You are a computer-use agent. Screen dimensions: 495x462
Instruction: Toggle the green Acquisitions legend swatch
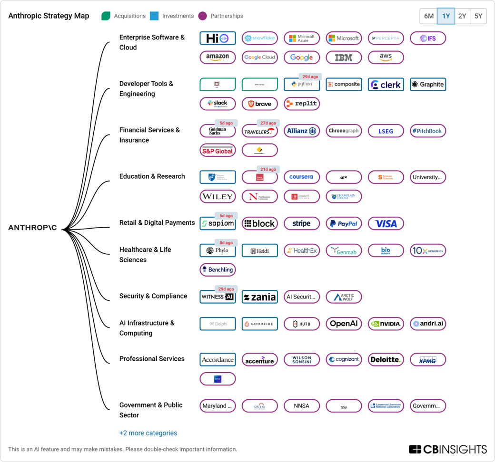tap(106, 16)
